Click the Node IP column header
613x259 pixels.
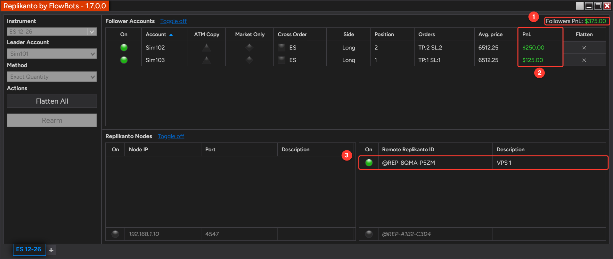[x=163, y=150]
